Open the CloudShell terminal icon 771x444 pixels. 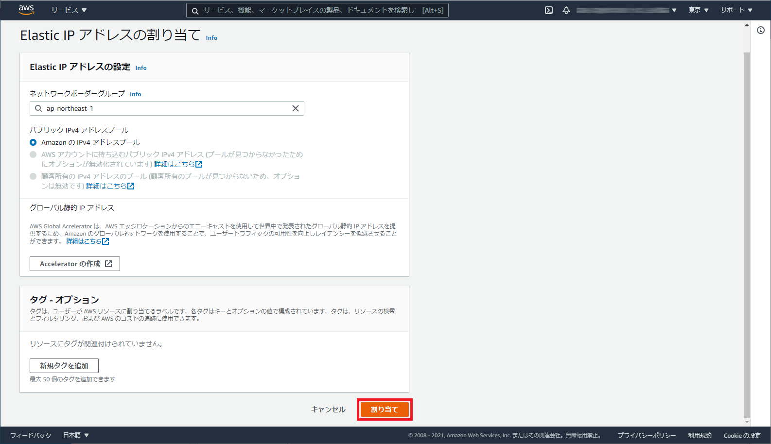tap(549, 10)
